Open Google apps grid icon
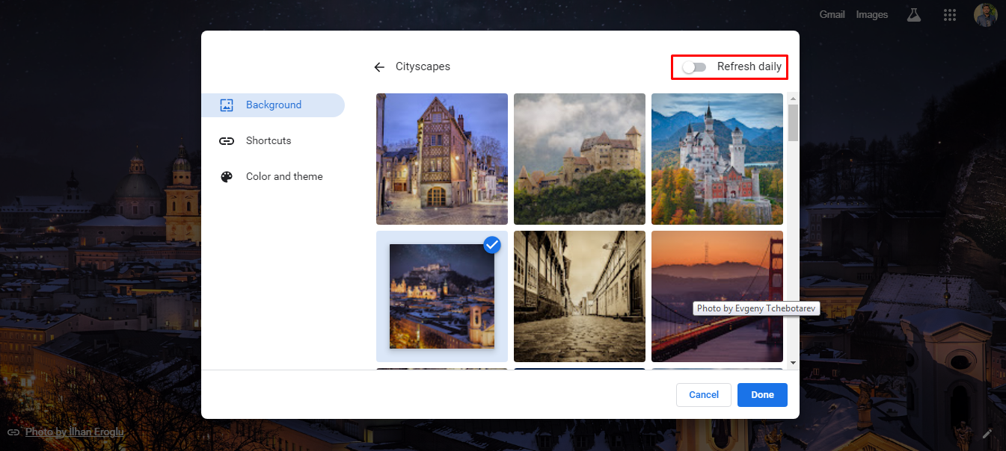The image size is (1006, 451). coord(950,15)
